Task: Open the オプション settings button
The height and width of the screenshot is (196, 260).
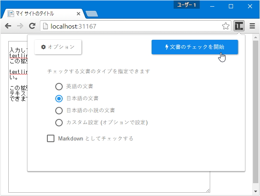Action: coord(58,47)
